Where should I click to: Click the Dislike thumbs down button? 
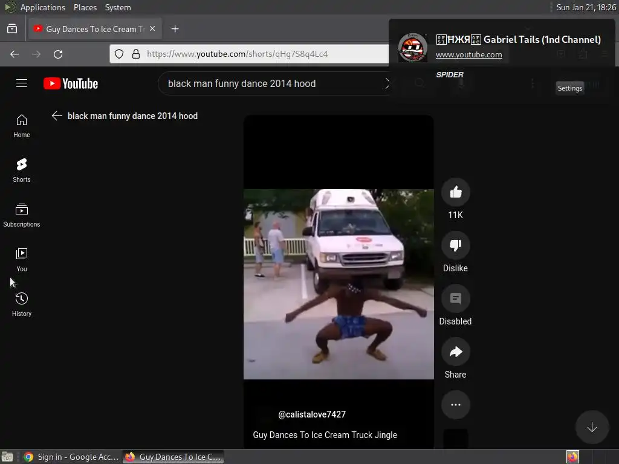(x=456, y=245)
